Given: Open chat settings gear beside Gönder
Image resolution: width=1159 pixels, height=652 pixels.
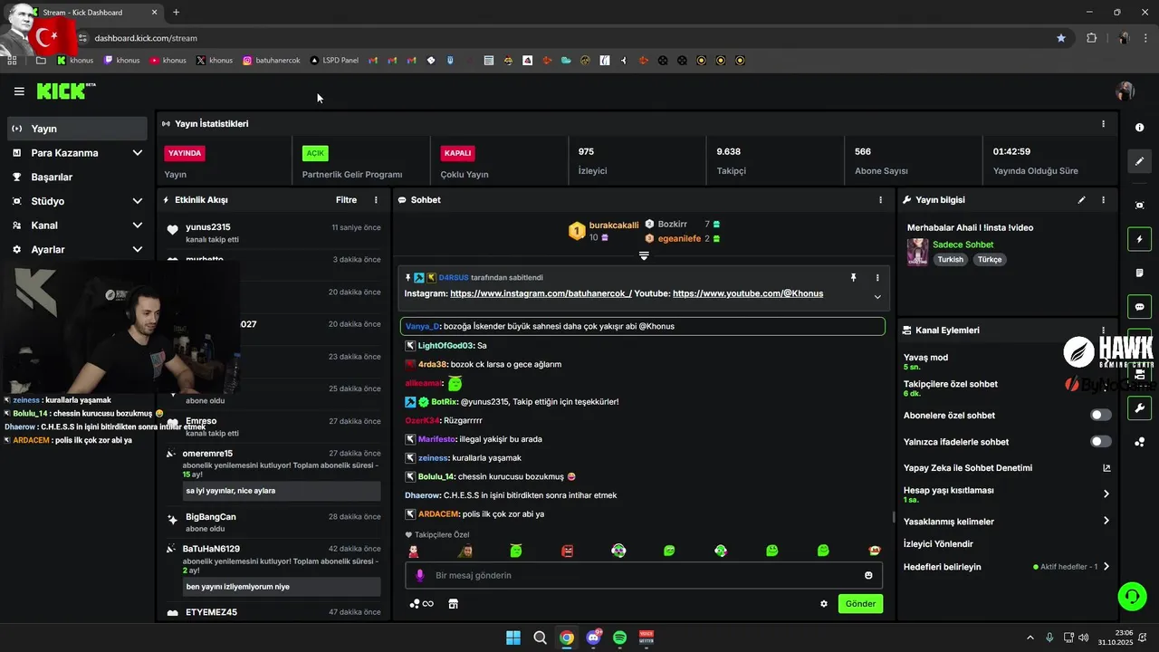Looking at the screenshot, I should coord(824,604).
